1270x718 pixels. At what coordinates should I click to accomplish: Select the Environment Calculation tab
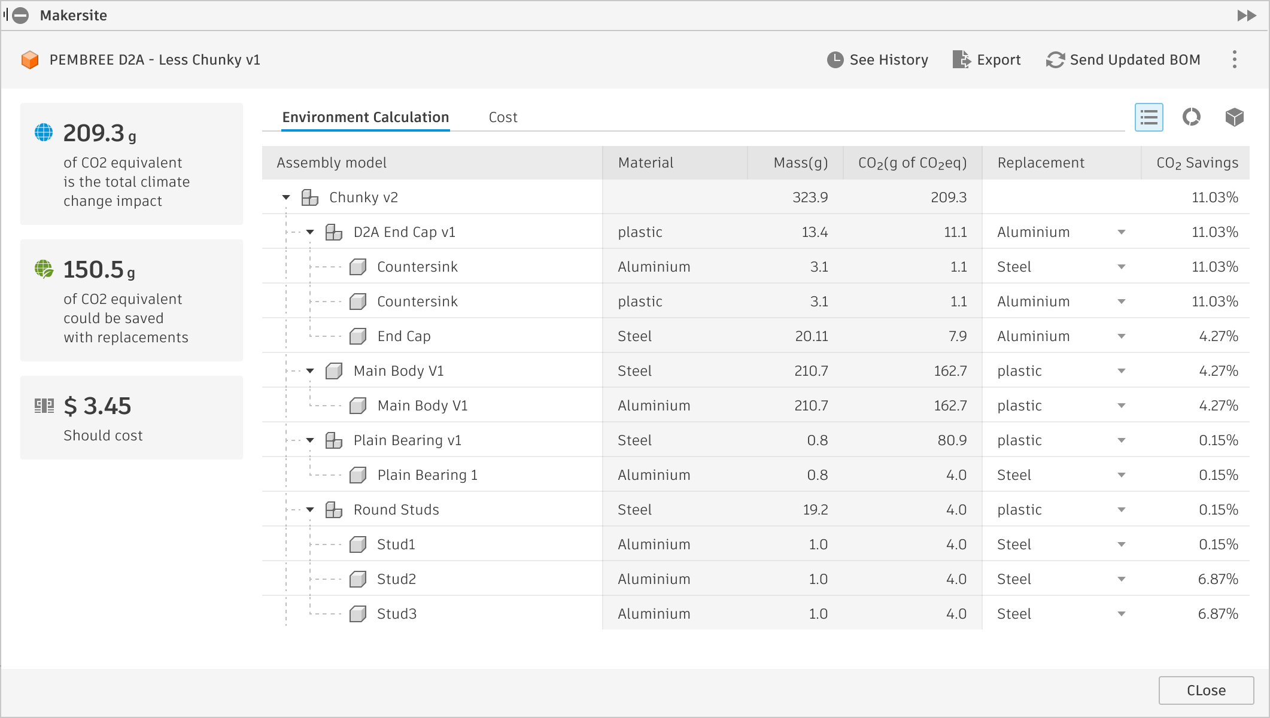click(x=366, y=117)
